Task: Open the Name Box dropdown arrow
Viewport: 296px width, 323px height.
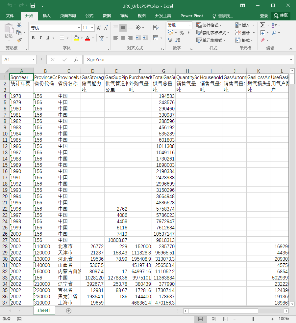Action: point(33,60)
